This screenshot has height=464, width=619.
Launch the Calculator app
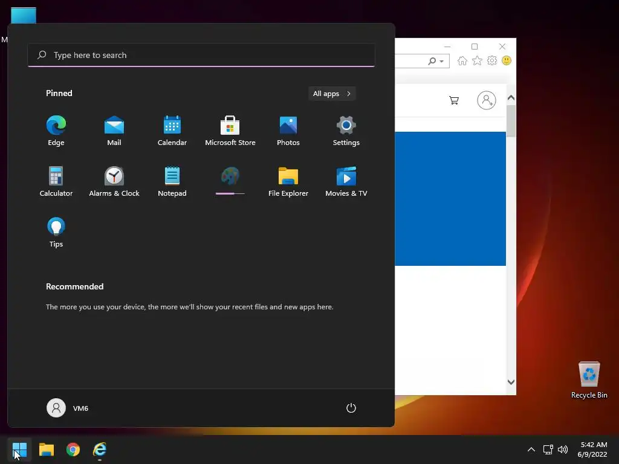point(56,181)
